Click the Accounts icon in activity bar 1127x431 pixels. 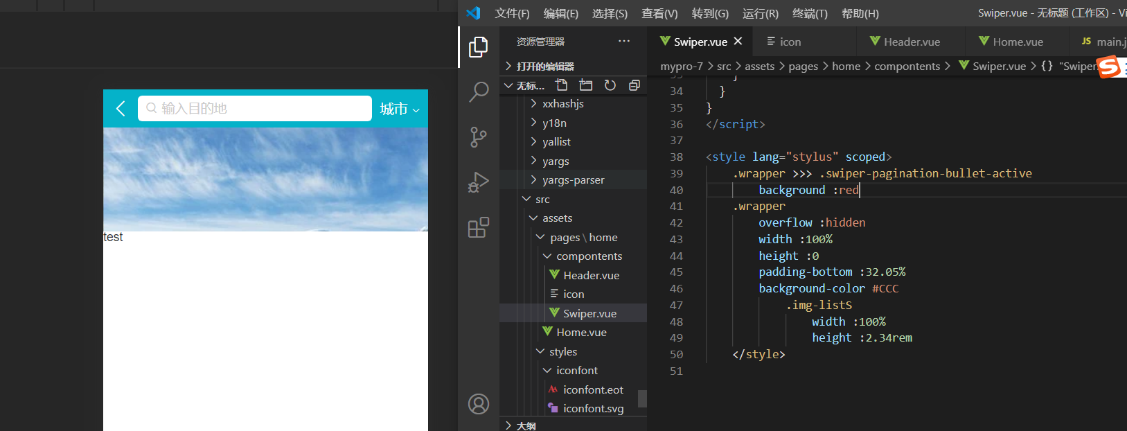[478, 404]
